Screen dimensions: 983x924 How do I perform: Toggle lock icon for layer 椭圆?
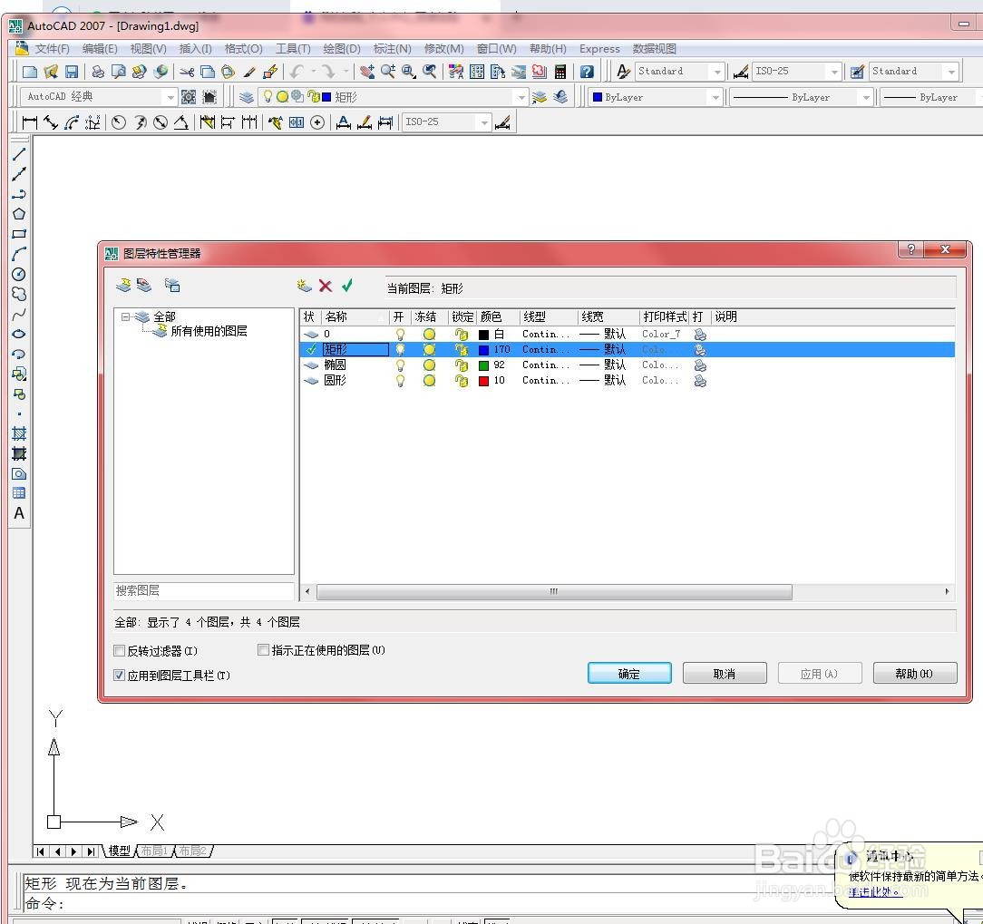tap(462, 365)
